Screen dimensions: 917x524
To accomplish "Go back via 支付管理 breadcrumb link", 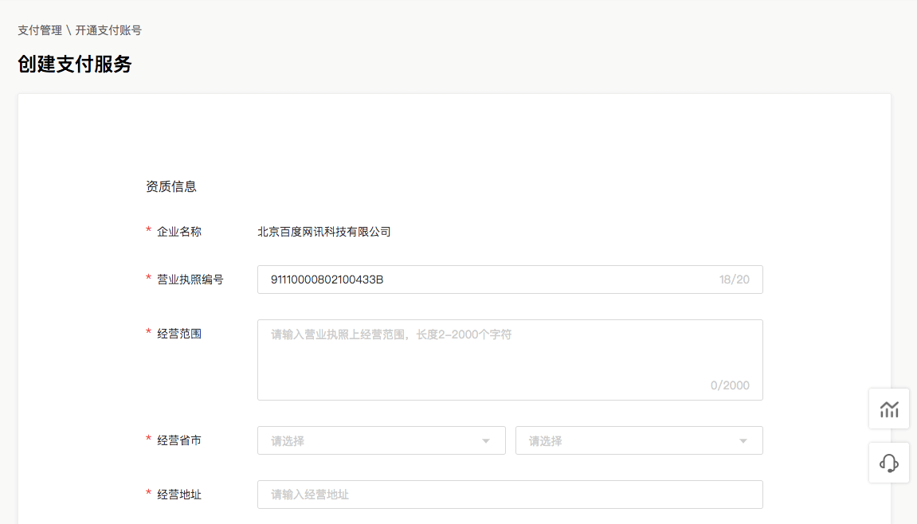I will (39, 30).
